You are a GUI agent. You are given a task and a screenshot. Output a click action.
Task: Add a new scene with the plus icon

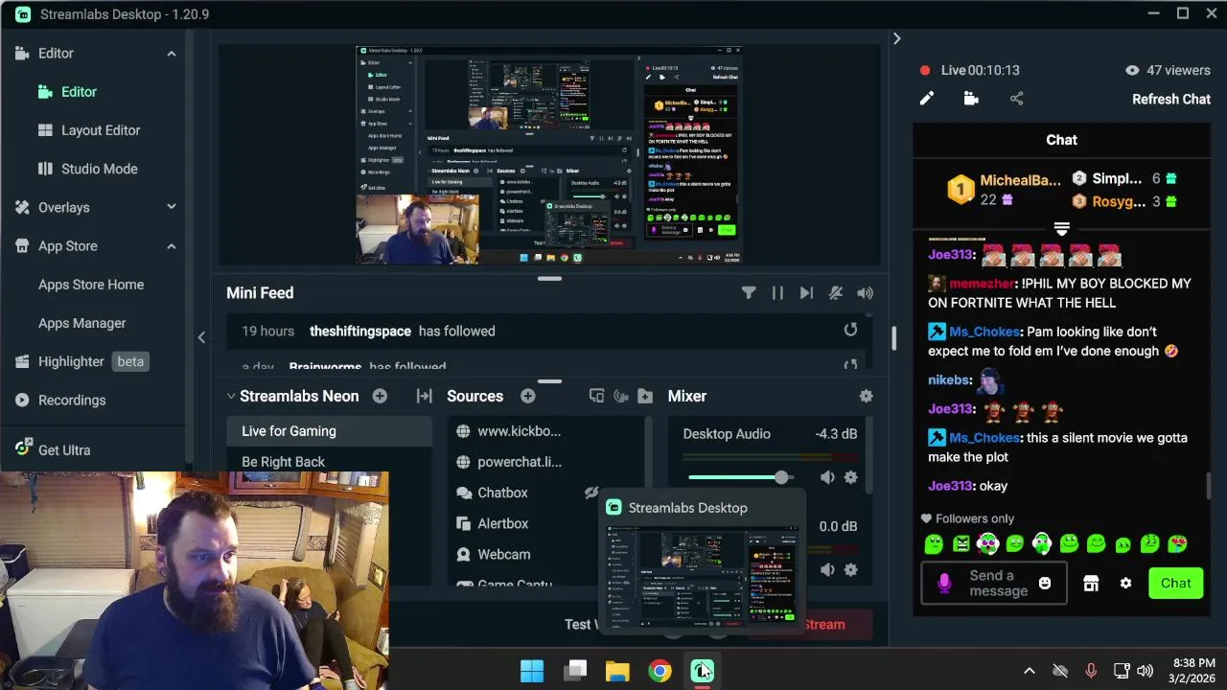coord(380,396)
